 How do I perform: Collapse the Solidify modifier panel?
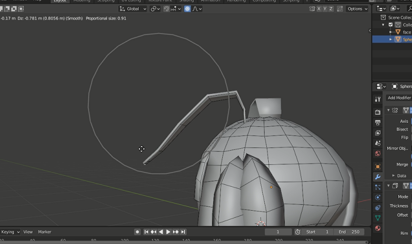(x=388, y=186)
